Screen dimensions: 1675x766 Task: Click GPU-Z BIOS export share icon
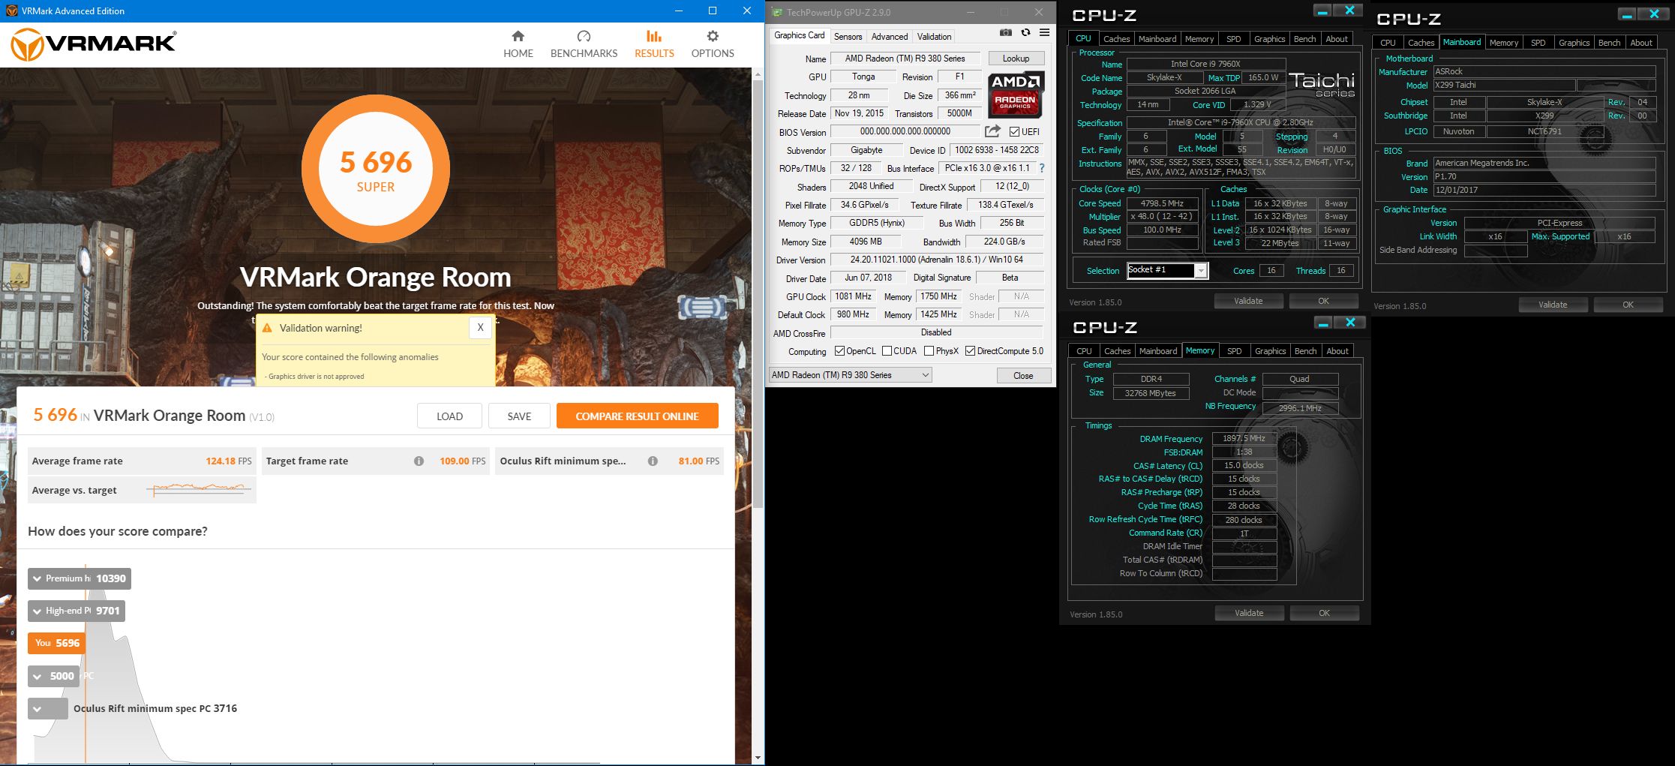coord(992,131)
